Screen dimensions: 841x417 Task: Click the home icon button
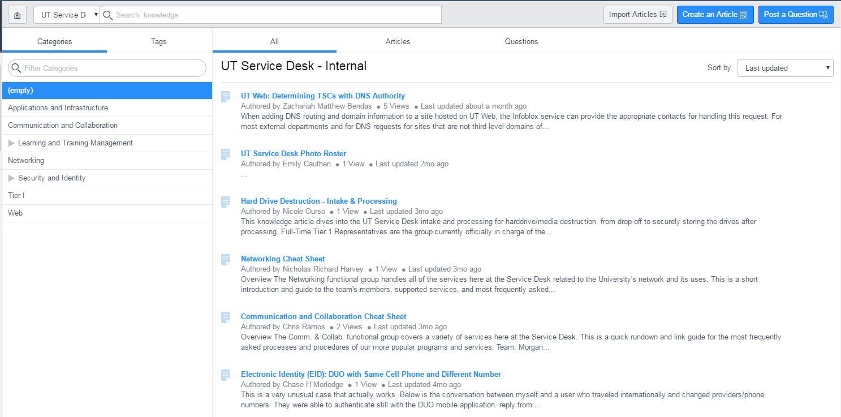(17, 15)
